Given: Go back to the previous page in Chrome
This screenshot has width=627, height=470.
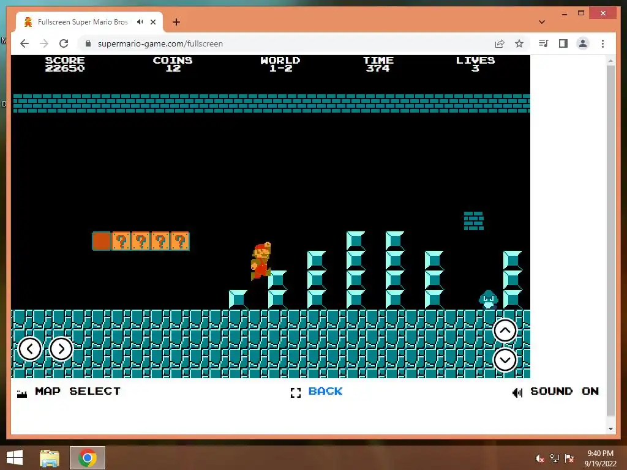Looking at the screenshot, I should 24,43.
